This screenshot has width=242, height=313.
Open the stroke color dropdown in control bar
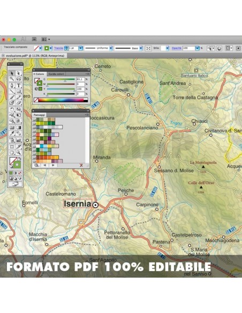click(x=51, y=48)
